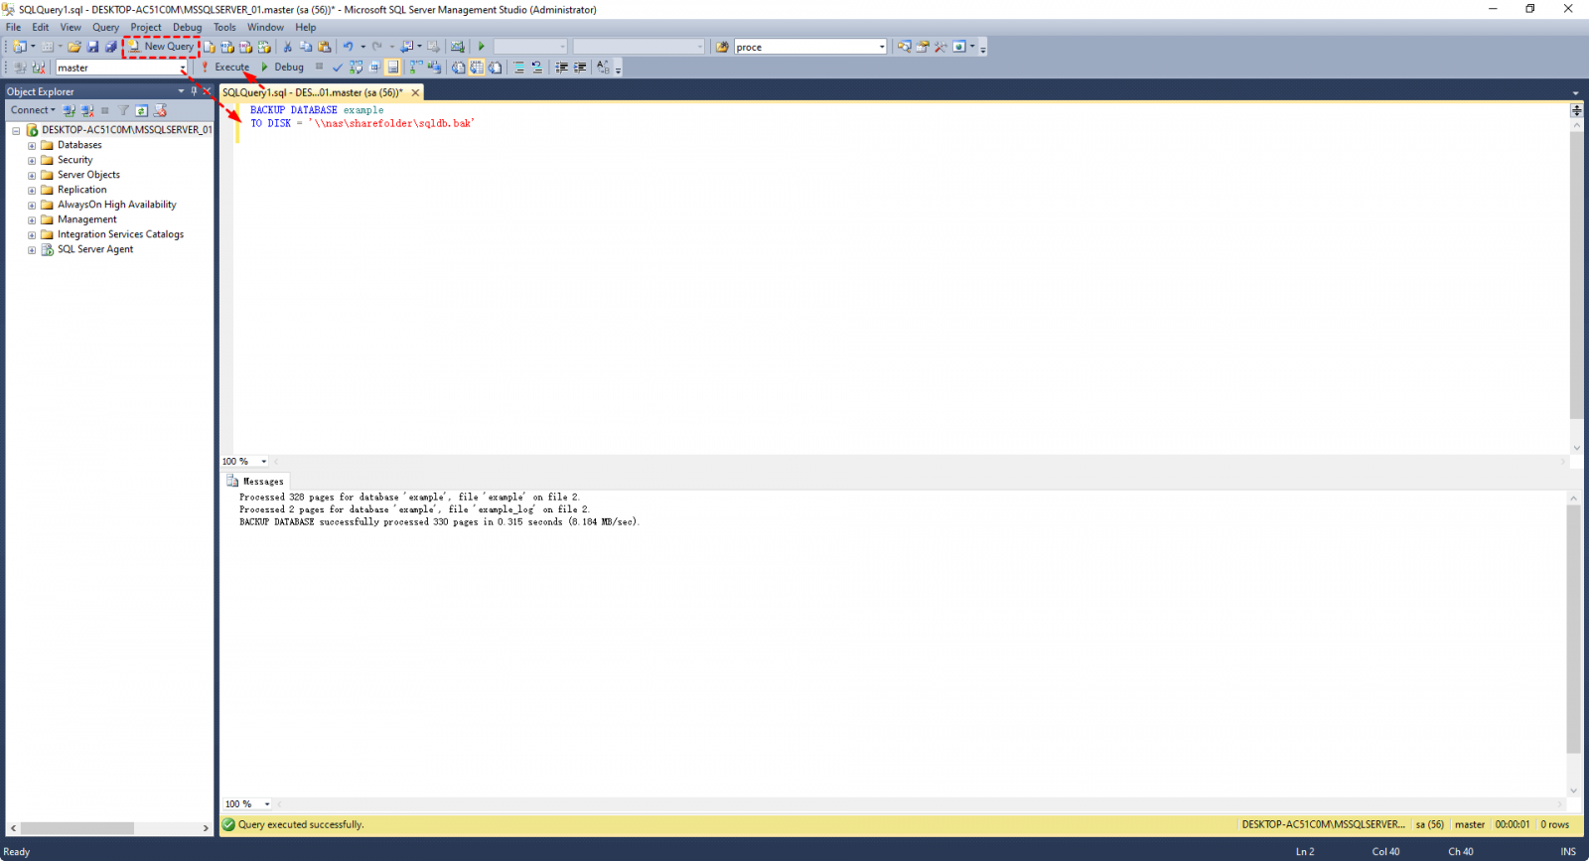Toggle Include Actual Execution Plan
The image size is (1589, 861).
pos(416,68)
